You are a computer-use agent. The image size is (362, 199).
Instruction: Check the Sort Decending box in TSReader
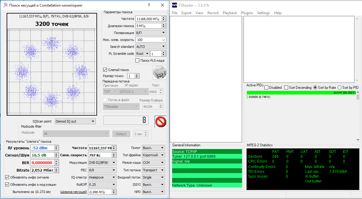tap(286, 88)
